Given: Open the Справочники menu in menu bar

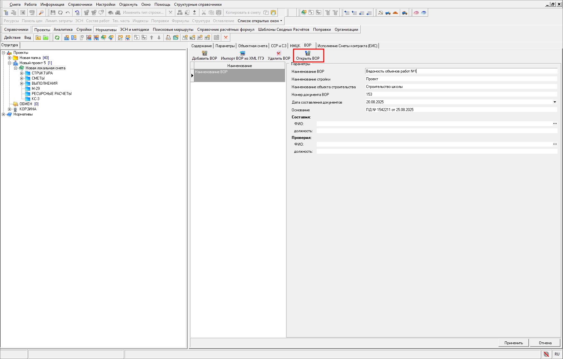Looking at the screenshot, I should coord(80,4).
